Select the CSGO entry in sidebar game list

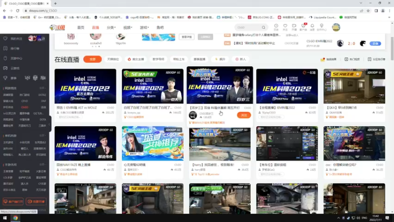[x=25, y=107]
